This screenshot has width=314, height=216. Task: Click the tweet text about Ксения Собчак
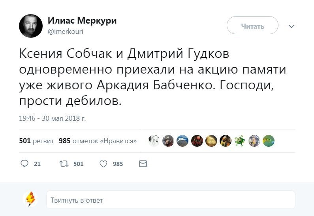point(152,77)
